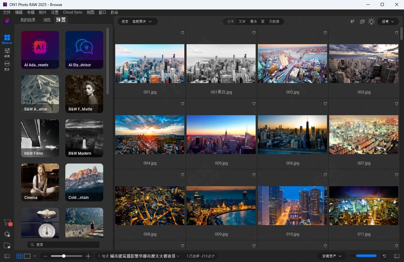Screen dimensions: 404x262
Task: Toggle favorite heart on 001.jpg
Action: pyautogui.click(x=182, y=33)
